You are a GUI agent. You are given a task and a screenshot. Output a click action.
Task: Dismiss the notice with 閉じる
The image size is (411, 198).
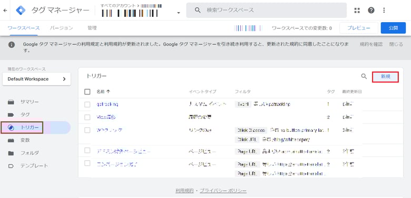tap(396, 45)
